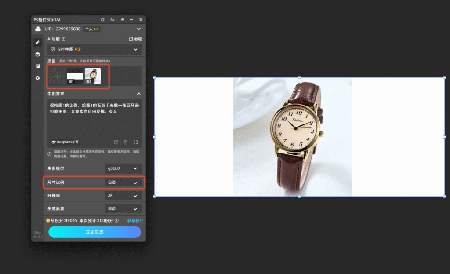Select the pencil edit sidebar icon
Image resolution: width=450 pixels, height=274 pixels.
(38, 43)
